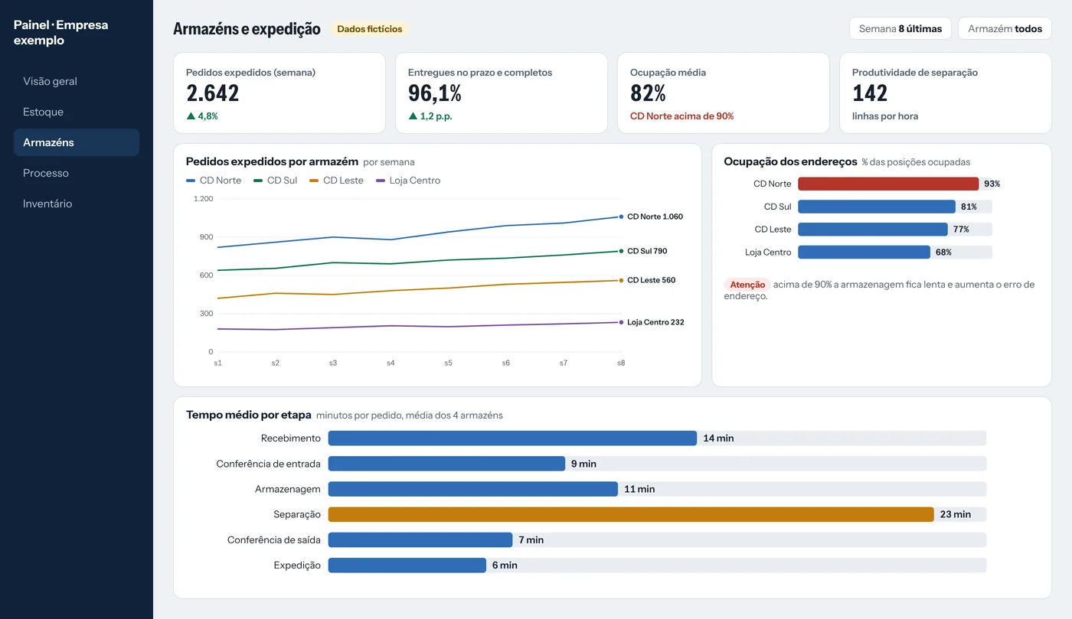Click the Painel Empresa exemplo title
This screenshot has height=619, width=1072.
pos(60,32)
